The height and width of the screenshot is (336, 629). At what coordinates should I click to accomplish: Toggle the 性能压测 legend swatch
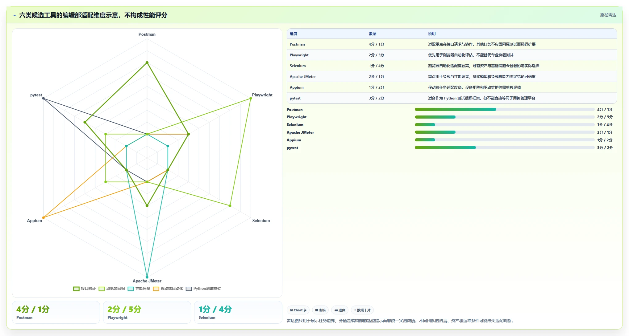[131, 289]
